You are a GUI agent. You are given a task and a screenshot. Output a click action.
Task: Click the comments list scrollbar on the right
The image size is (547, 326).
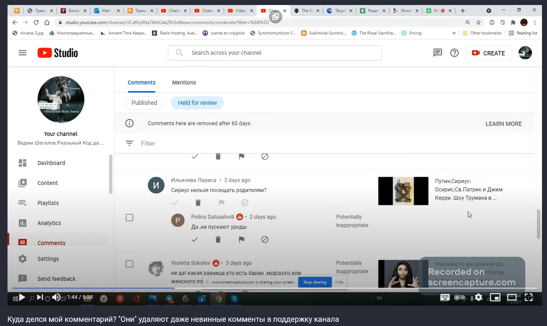539,223
